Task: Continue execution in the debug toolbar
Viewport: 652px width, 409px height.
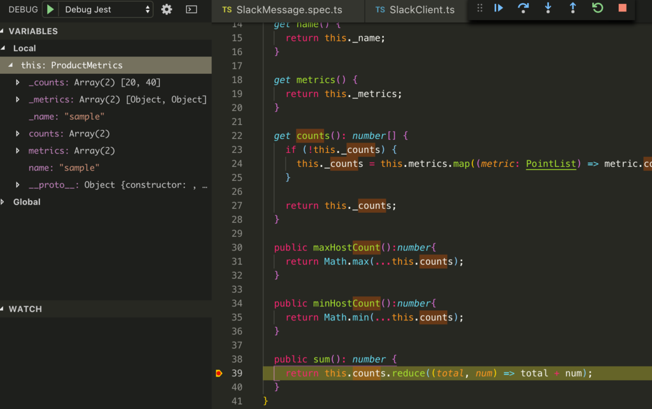Action: click(x=498, y=8)
